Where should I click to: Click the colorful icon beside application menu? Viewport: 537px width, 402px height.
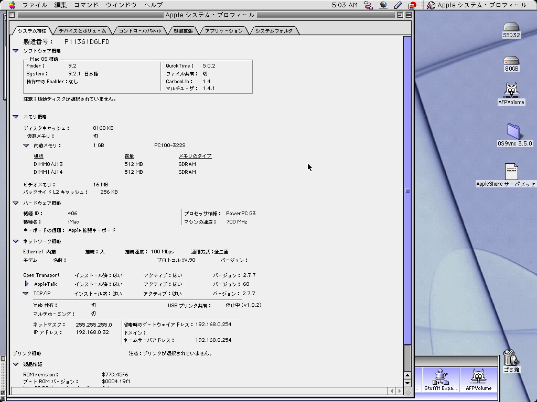click(412, 5)
